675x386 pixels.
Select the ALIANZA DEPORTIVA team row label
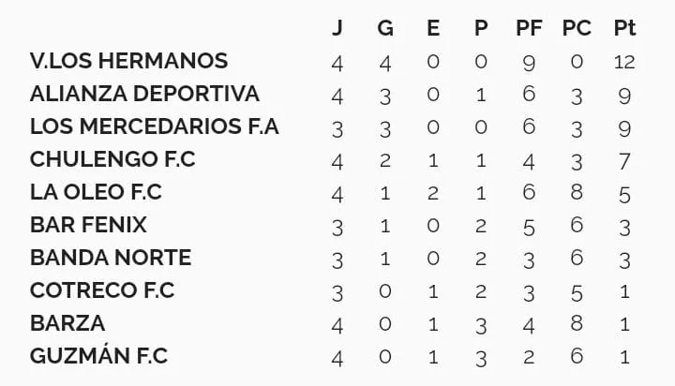(144, 95)
